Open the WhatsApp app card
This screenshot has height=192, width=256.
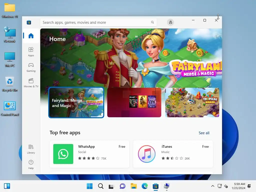point(89,154)
